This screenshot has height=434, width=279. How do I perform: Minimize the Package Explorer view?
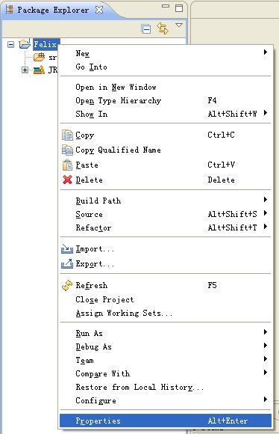pos(166,6)
